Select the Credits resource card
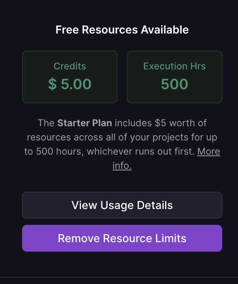The image size is (238, 284). pos(70,77)
